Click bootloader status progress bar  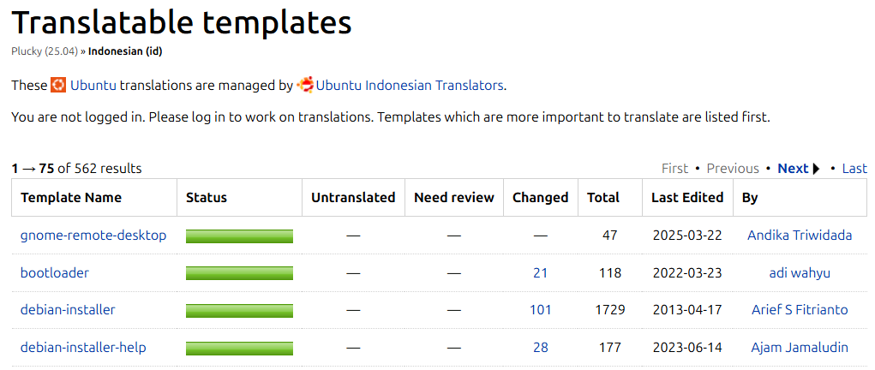tap(239, 273)
